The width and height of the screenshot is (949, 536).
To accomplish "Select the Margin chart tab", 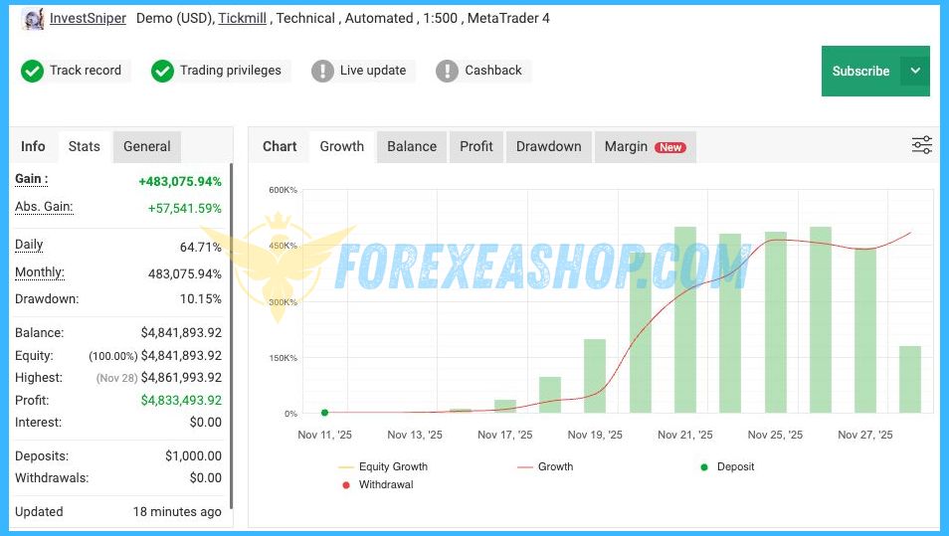I will pyautogui.click(x=646, y=146).
